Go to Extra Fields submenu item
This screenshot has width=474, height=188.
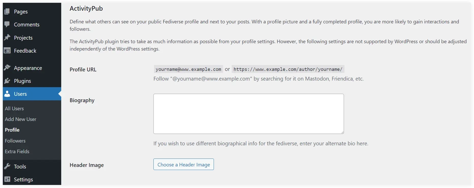[17, 151]
